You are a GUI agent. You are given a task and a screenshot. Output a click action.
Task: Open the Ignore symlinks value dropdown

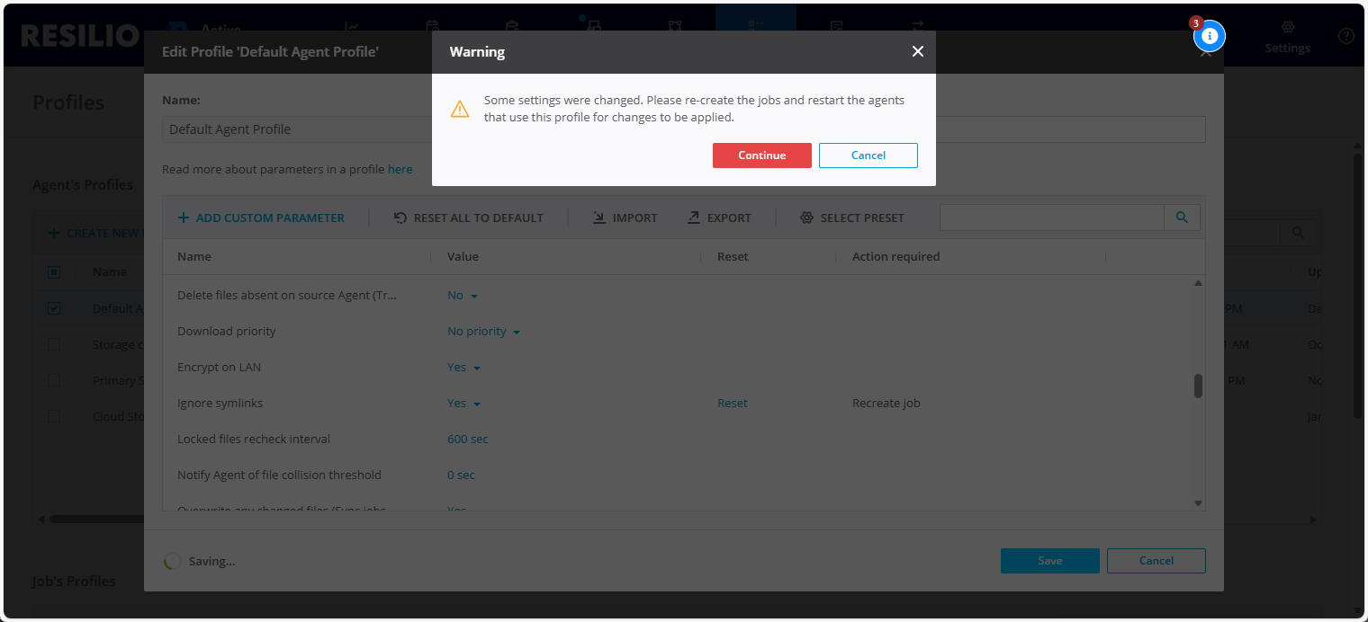point(463,404)
